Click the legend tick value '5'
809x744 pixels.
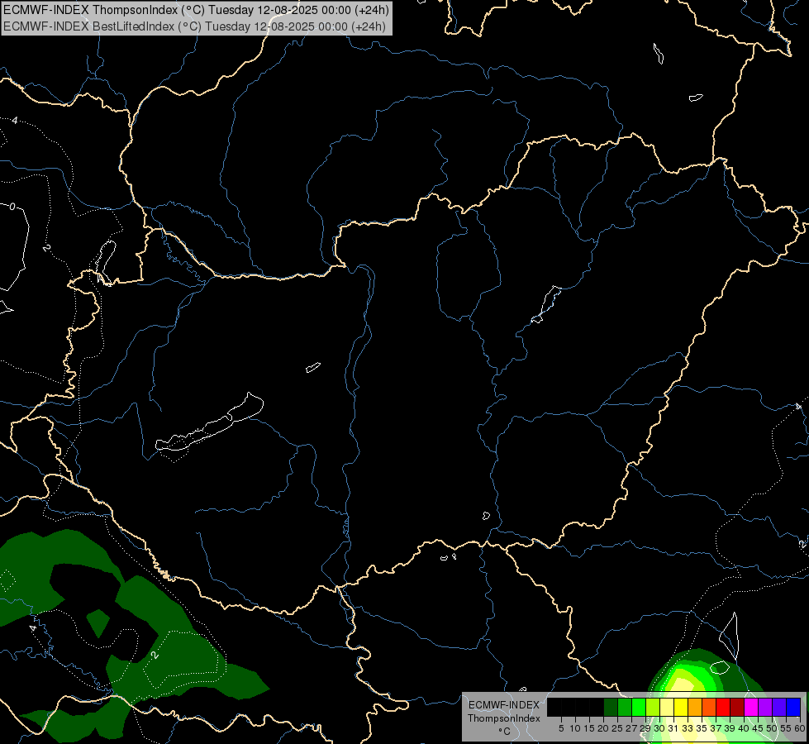point(561,728)
